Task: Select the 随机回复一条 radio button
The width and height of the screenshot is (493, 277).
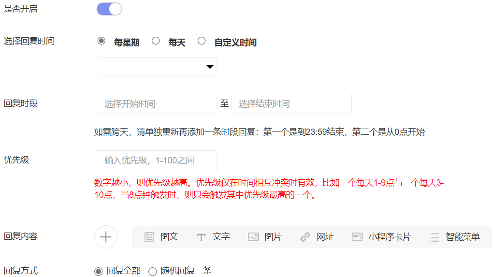Action: 152,271
